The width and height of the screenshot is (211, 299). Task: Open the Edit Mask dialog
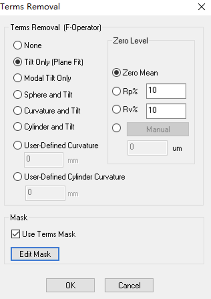(35, 254)
